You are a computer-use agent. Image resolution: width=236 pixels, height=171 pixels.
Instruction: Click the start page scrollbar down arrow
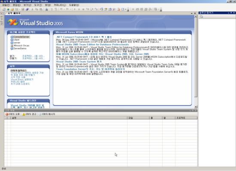point(196,107)
